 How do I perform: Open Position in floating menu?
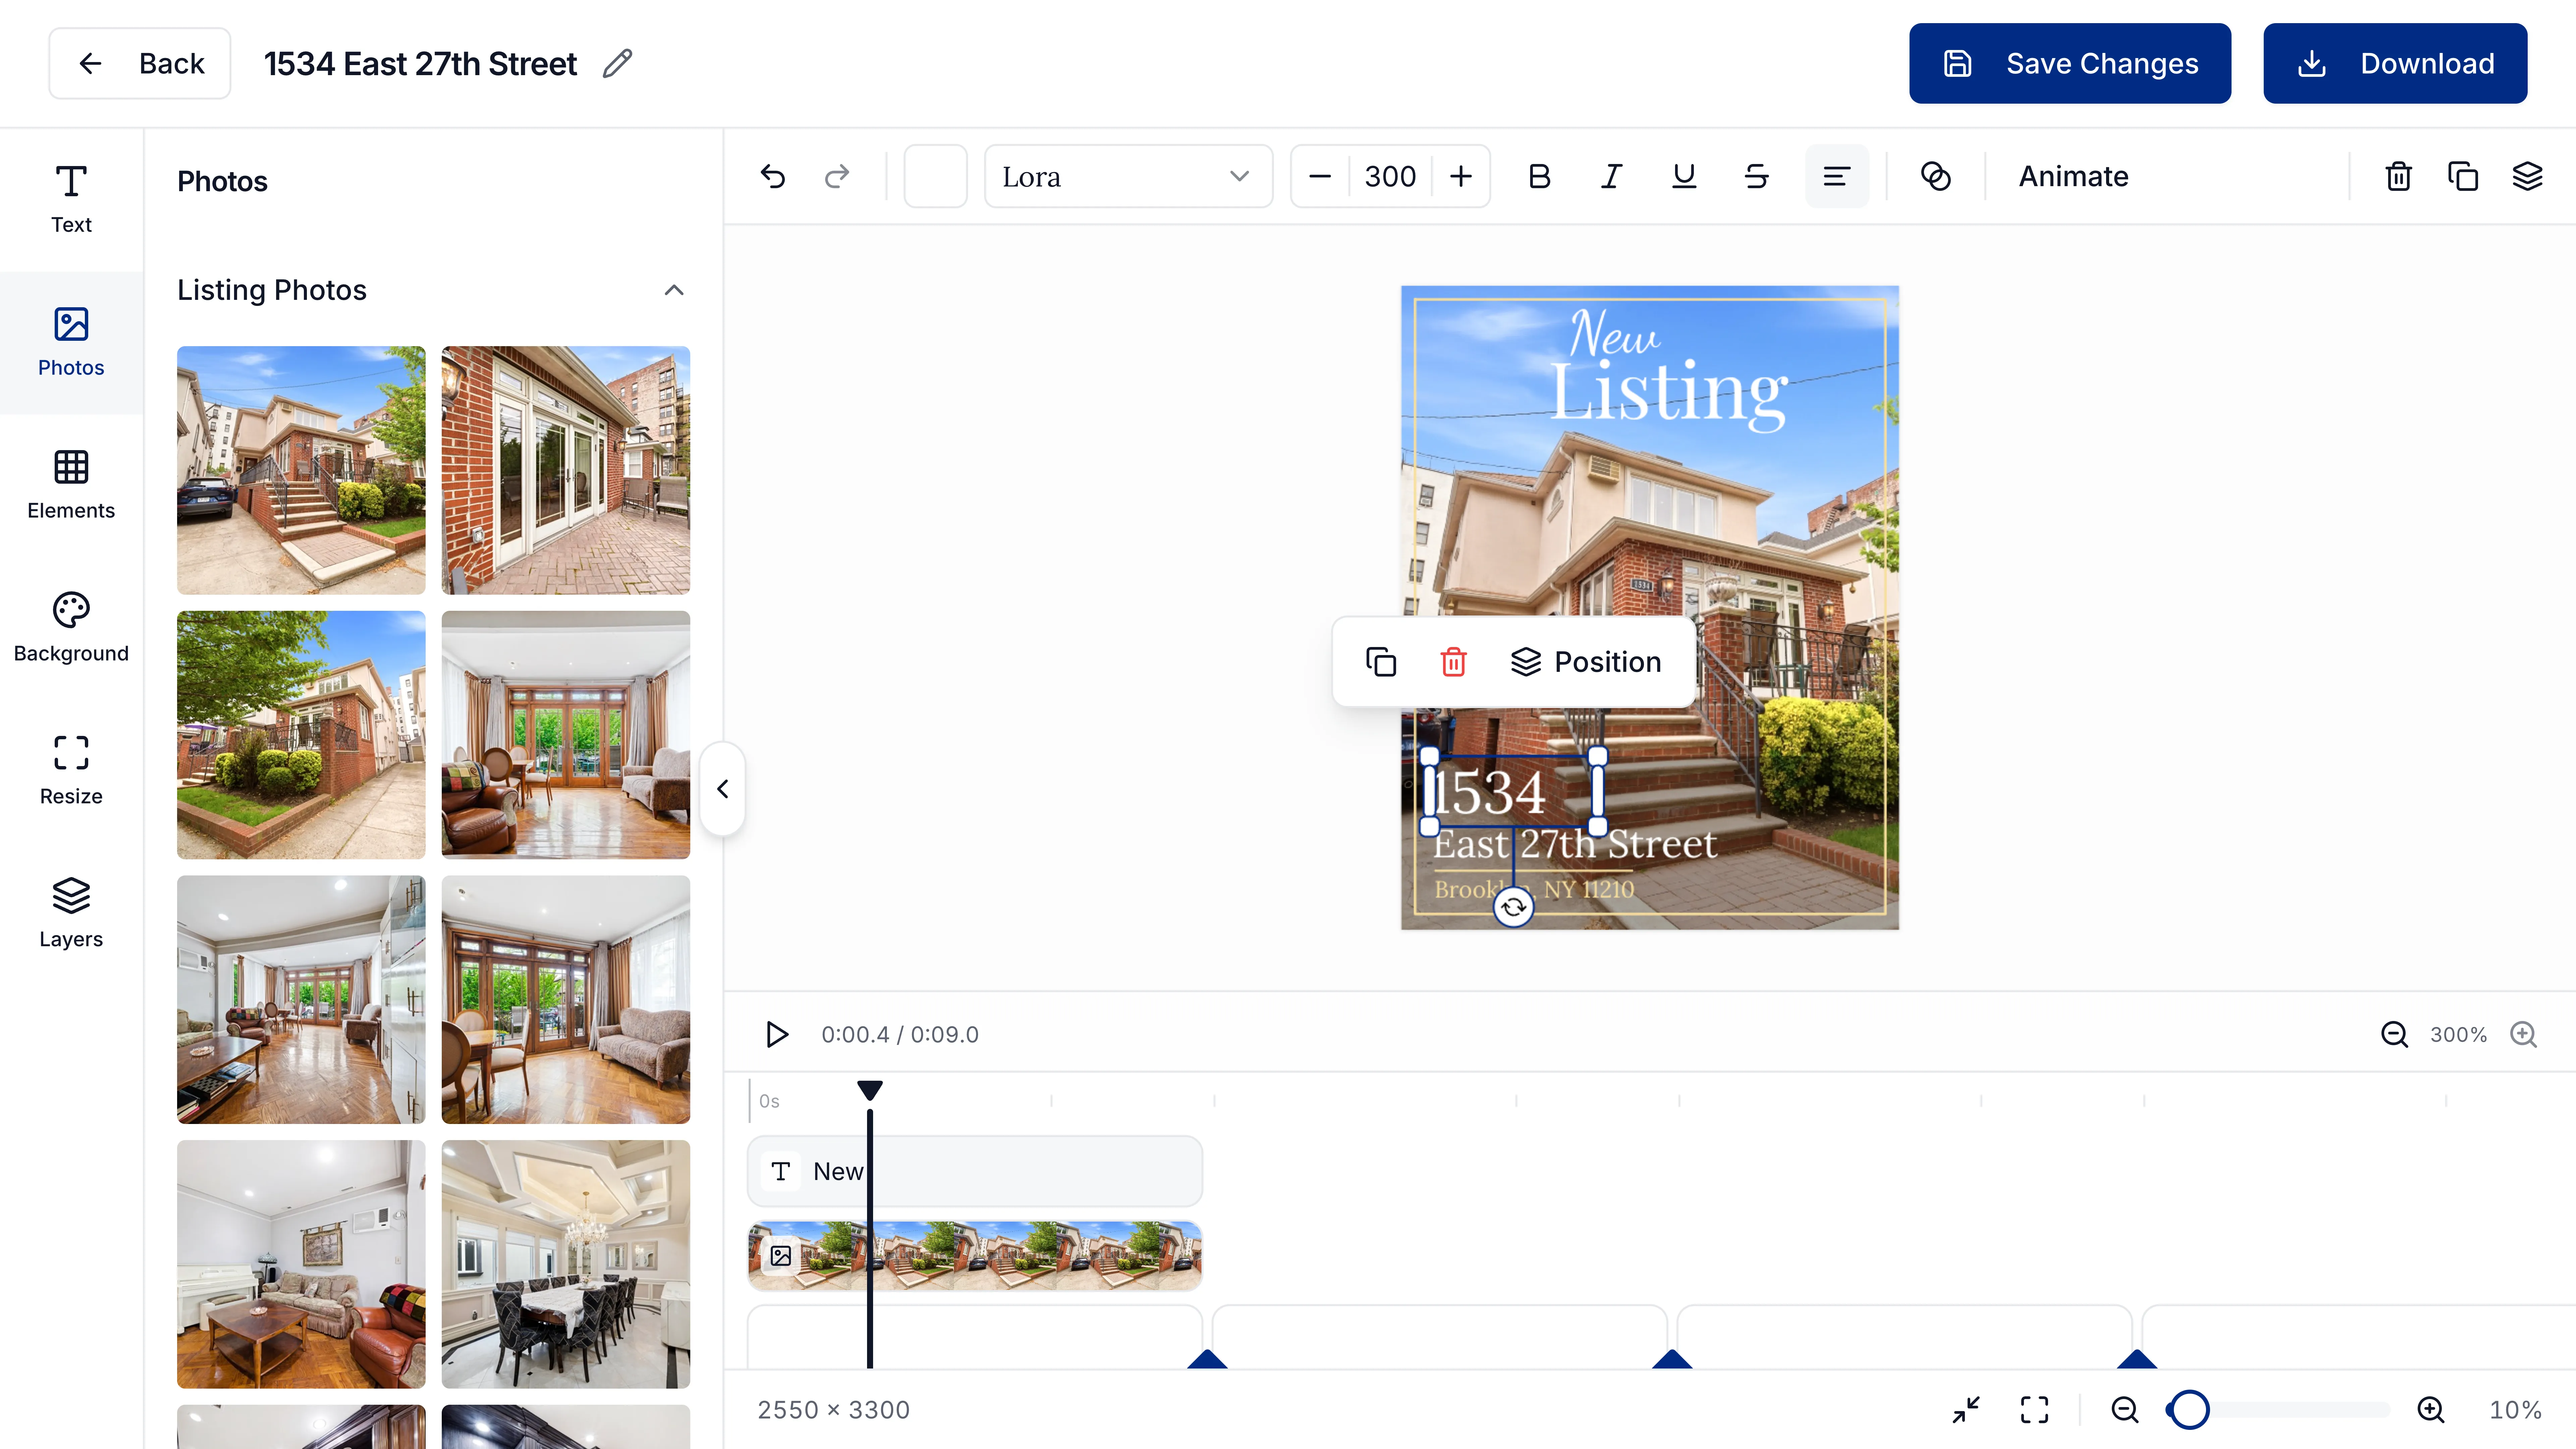tap(1586, 662)
